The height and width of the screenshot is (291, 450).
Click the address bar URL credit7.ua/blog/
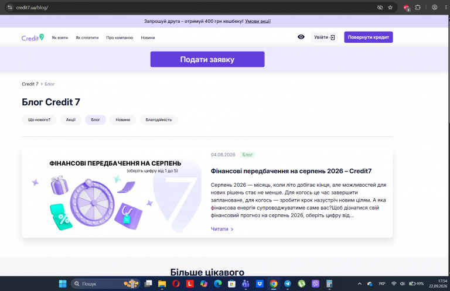pyautogui.click(x=32, y=8)
